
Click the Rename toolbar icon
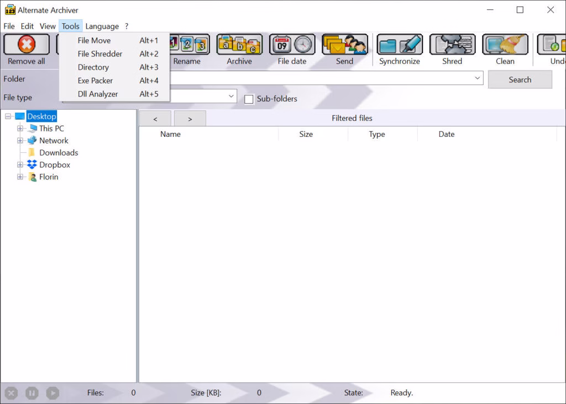[188, 45]
